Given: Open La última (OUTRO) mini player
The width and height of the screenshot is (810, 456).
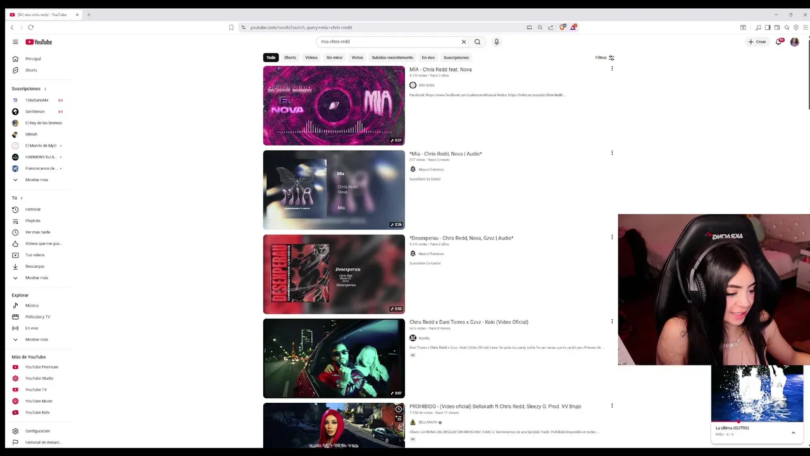Looking at the screenshot, I should [757, 394].
